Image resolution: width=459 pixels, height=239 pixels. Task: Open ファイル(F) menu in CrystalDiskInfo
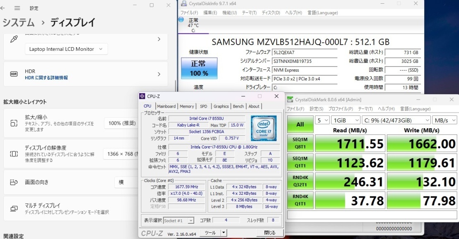coord(189,12)
